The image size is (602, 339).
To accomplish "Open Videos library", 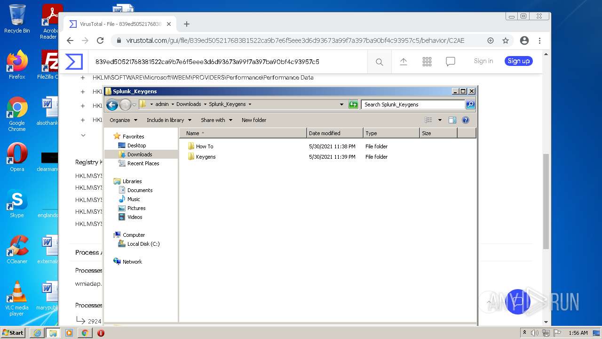I will pos(135,217).
